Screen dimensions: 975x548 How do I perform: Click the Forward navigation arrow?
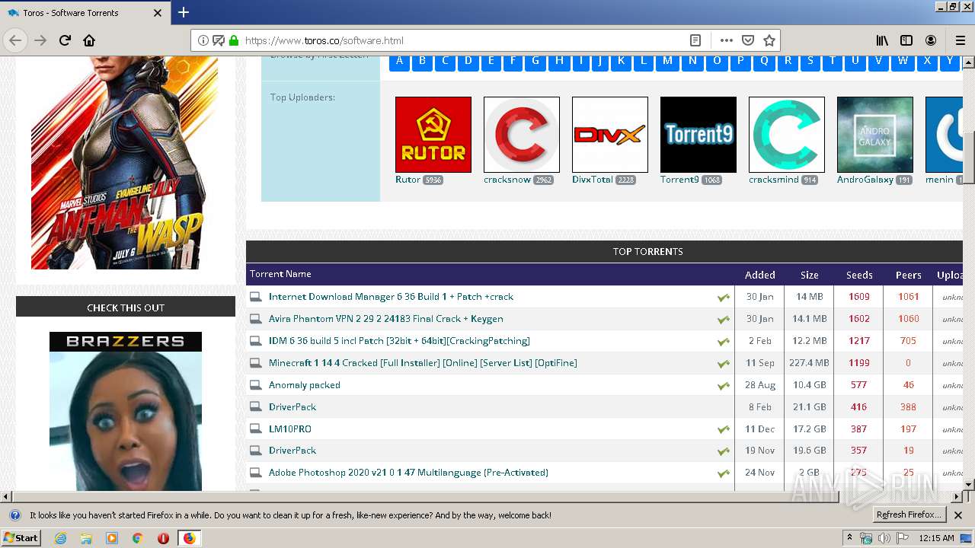coord(40,40)
